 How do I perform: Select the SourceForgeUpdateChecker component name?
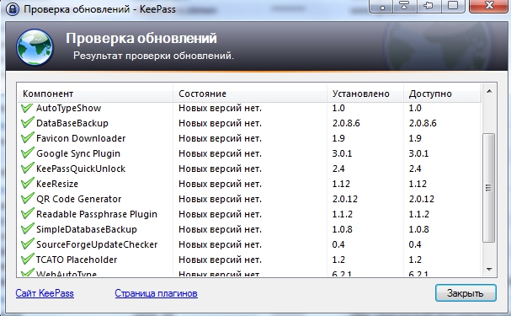point(97,244)
